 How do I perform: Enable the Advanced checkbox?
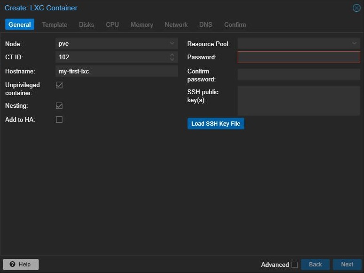(294, 265)
